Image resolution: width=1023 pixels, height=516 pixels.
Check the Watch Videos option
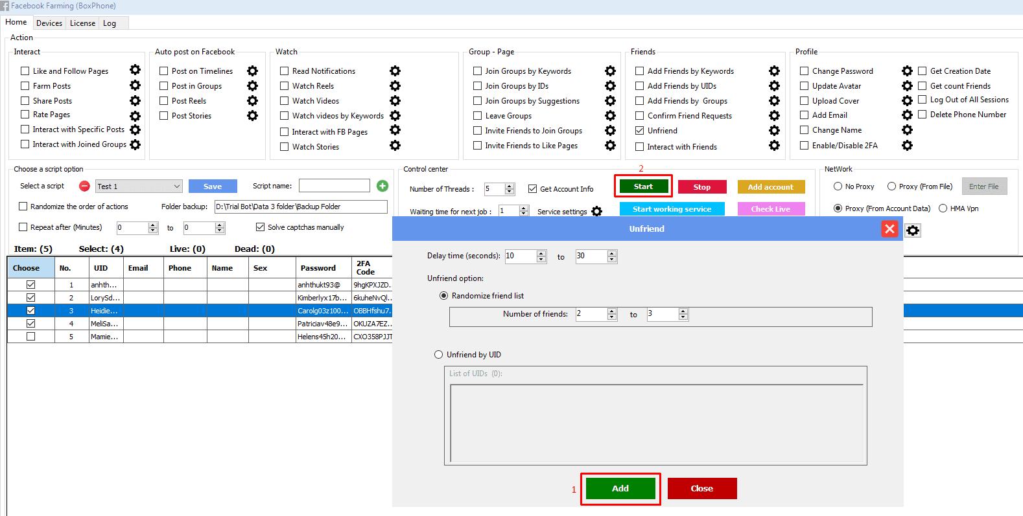click(x=284, y=100)
